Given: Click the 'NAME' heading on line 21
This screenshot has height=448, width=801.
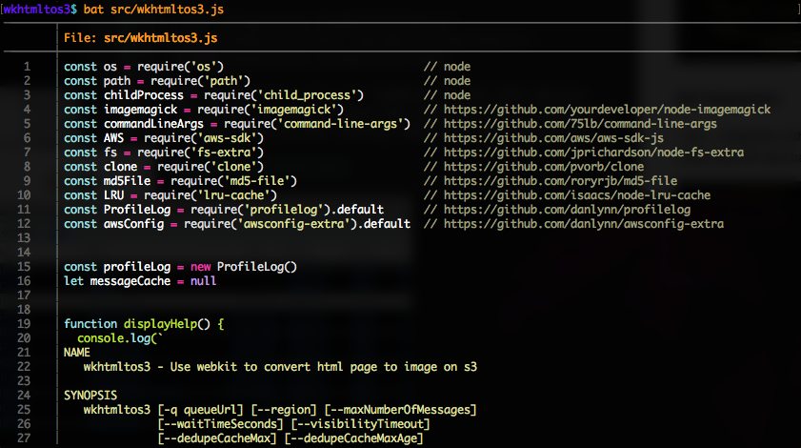Looking at the screenshot, I should coord(77,353).
